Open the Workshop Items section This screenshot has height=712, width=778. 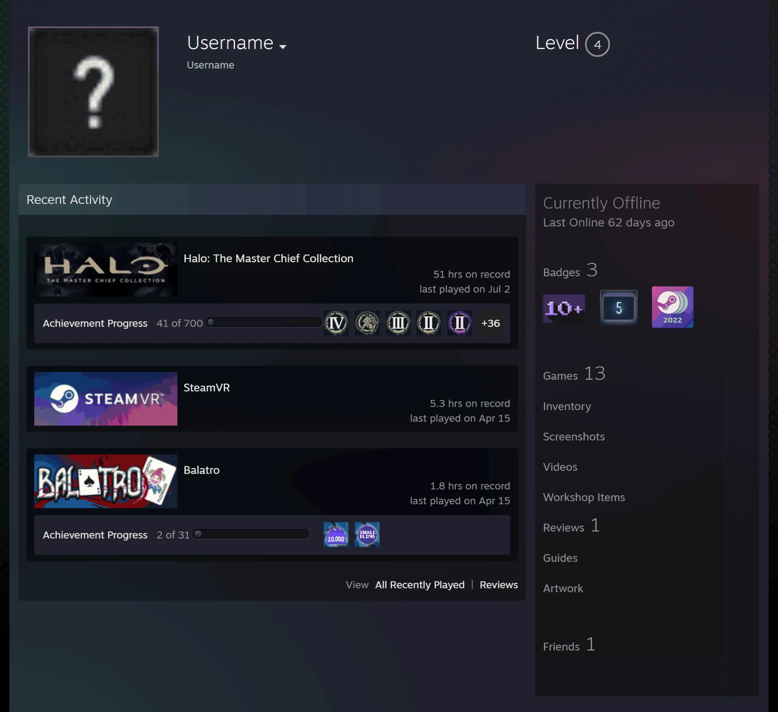[x=584, y=497]
